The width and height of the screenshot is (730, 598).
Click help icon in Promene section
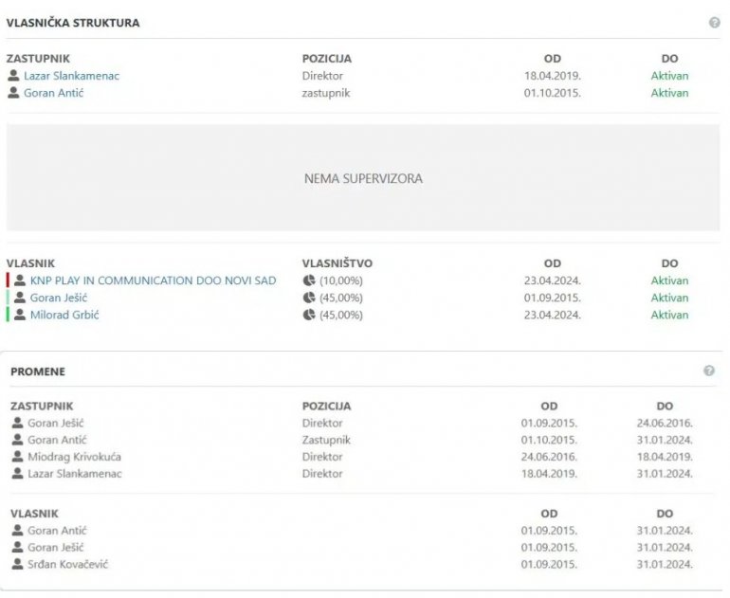pyautogui.click(x=708, y=371)
